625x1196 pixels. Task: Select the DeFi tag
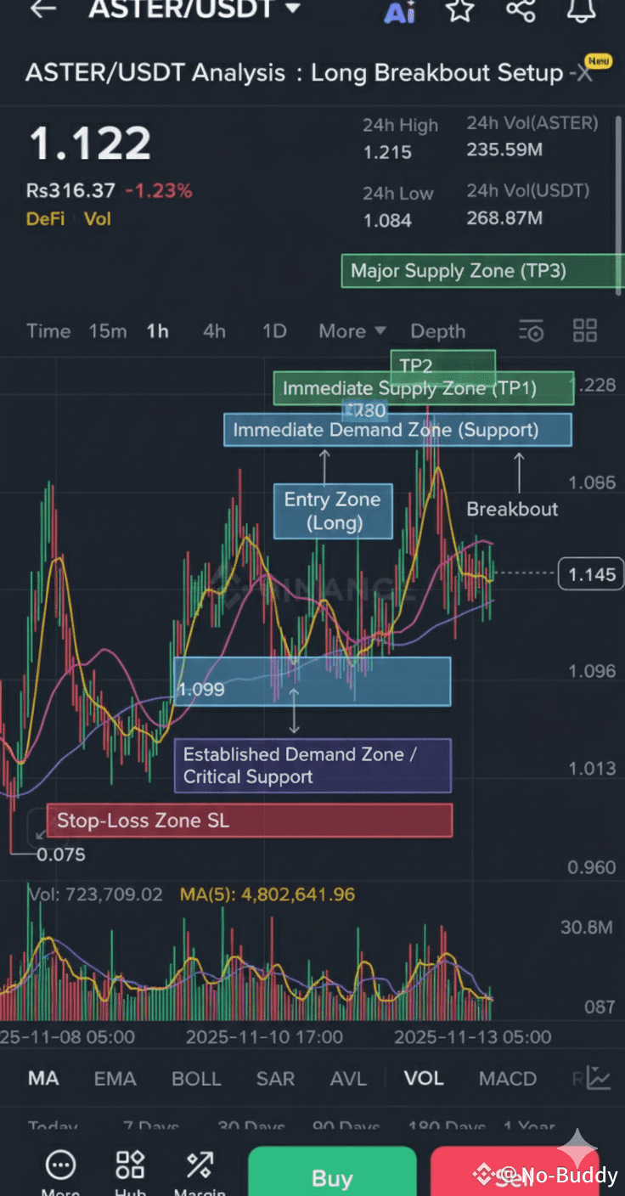click(45, 219)
